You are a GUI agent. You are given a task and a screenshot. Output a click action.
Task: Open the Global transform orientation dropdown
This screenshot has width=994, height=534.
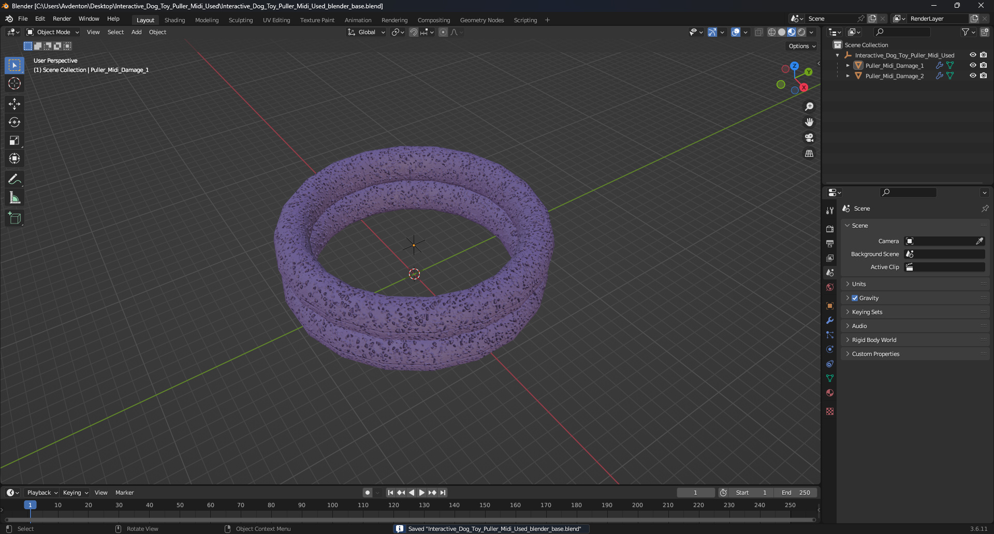click(367, 32)
